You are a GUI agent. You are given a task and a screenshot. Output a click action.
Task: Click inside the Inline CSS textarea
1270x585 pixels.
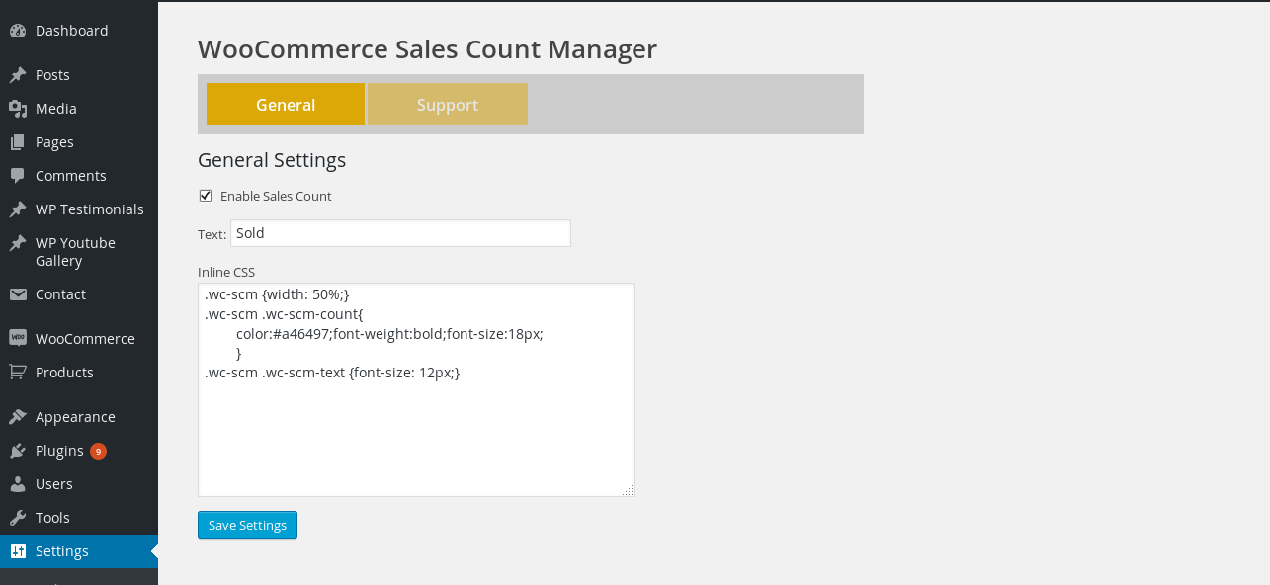click(415, 435)
